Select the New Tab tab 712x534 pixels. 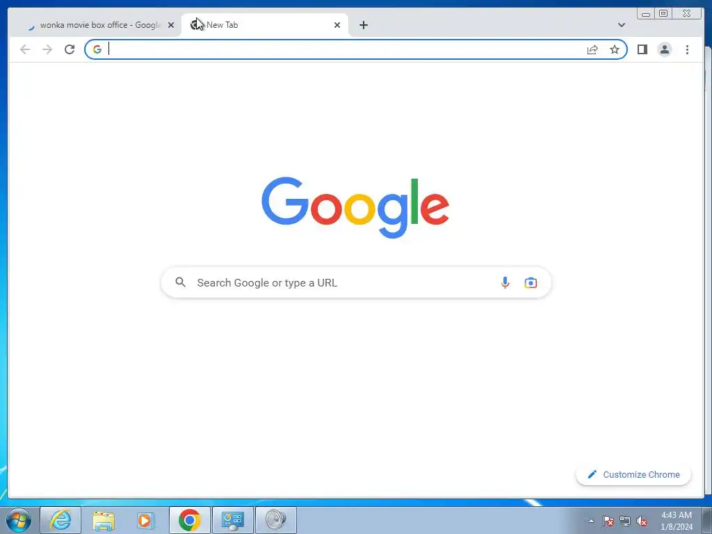click(x=264, y=25)
